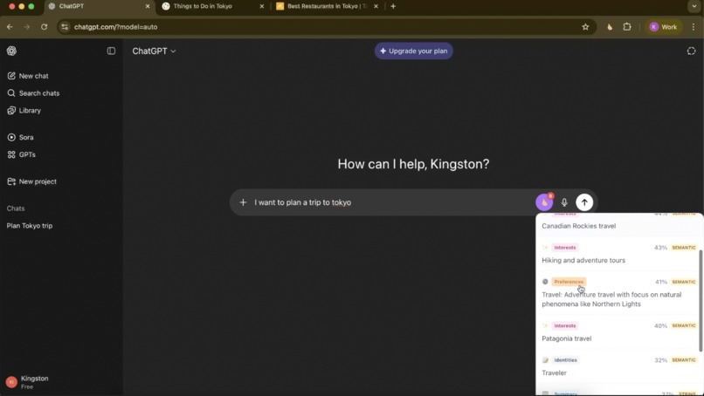Send the prompt with the up-arrow button
The image size is (704, 396).
[584, 202]
